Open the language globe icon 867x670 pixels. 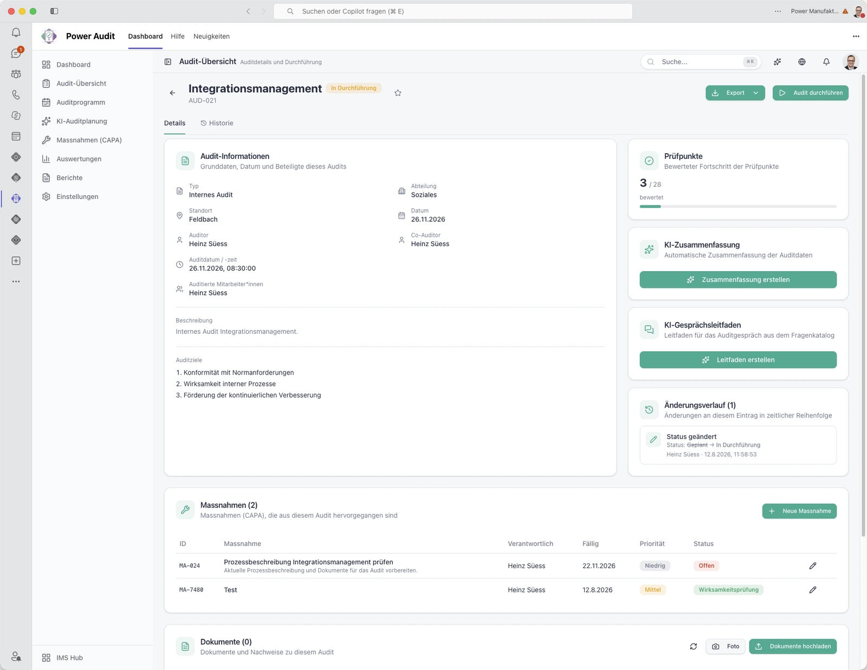pos(802,62)
